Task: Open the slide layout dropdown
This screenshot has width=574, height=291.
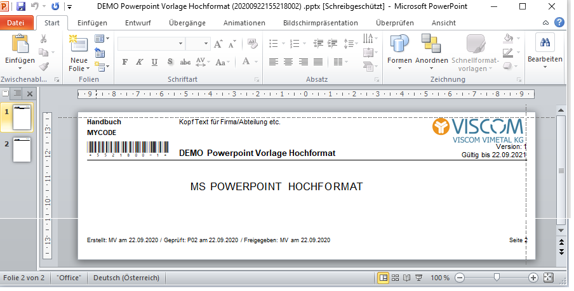Action: [x=102, y=39]
